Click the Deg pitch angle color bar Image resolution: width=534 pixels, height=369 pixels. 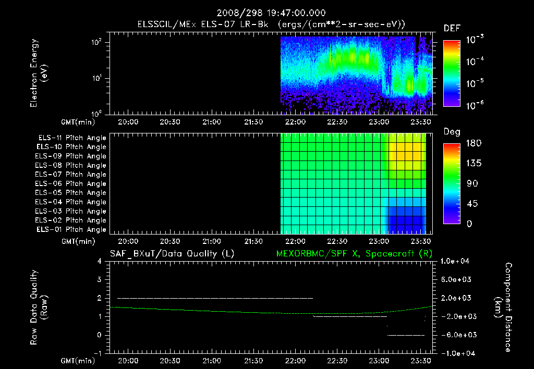[452, 184]
